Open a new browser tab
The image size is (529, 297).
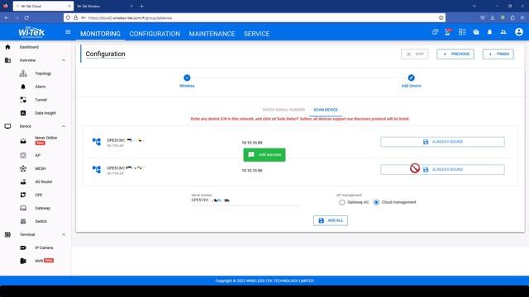[x=141, y=6]
